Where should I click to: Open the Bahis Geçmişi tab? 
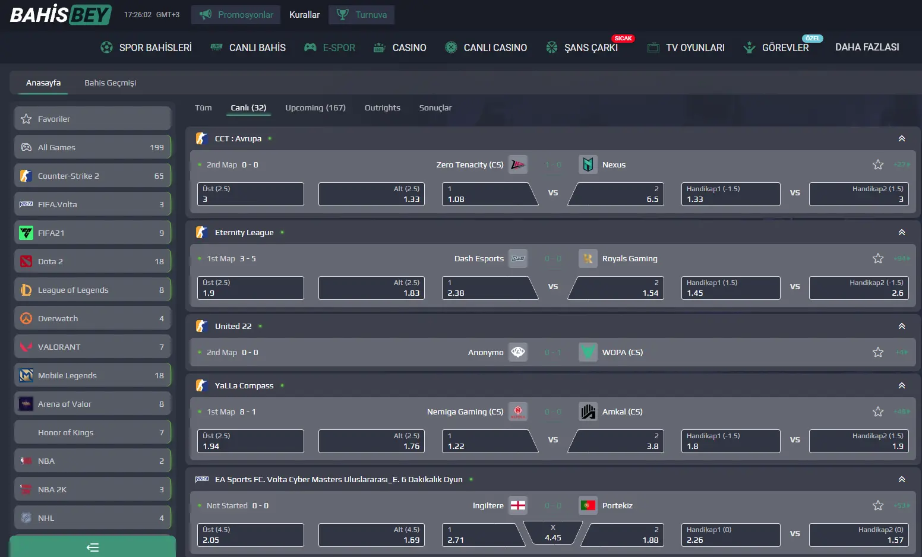110,83
